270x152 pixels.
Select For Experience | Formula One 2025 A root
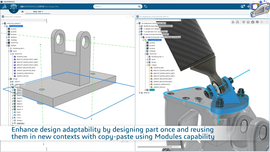tap(154, 23)
